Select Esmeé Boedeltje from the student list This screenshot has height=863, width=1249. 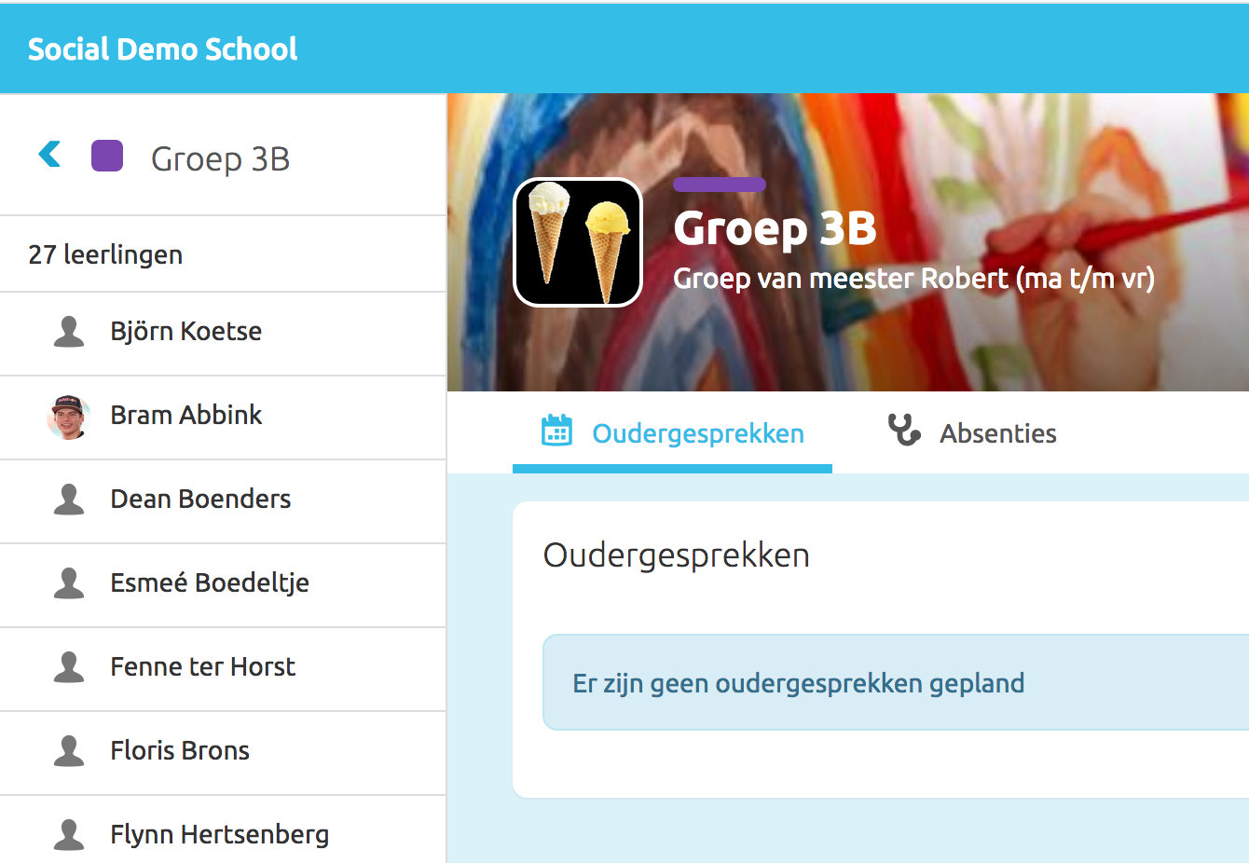pyautogui.click(x=209, y=583)
